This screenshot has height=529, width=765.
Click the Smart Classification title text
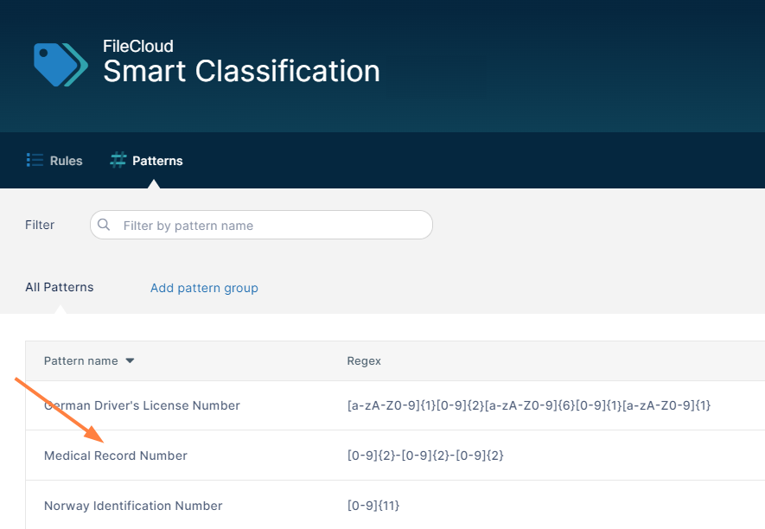(x=241, y=71)
